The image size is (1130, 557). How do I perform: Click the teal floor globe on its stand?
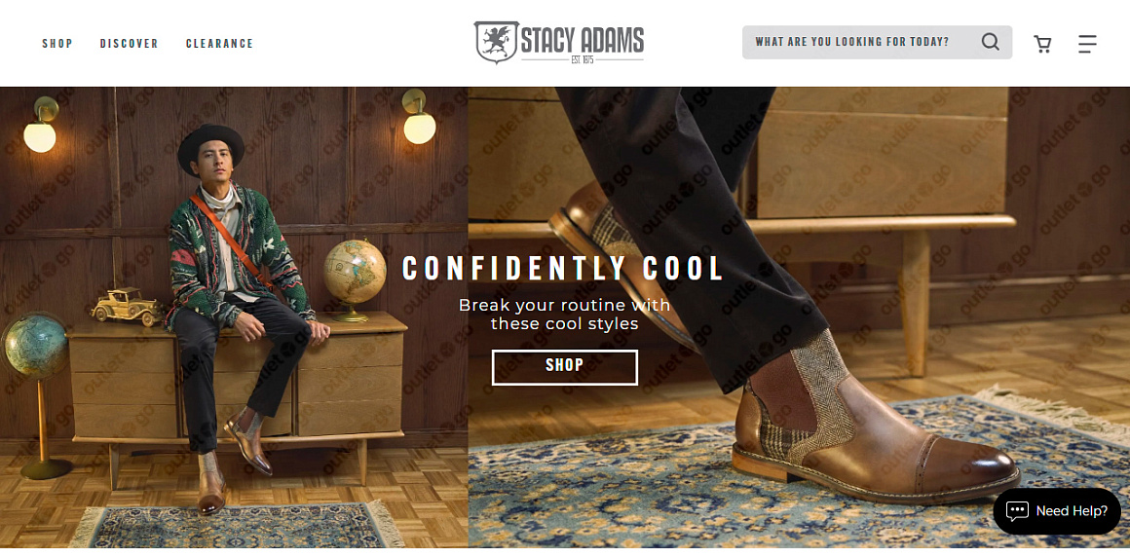pyautogui.click(x=34, y=346)
